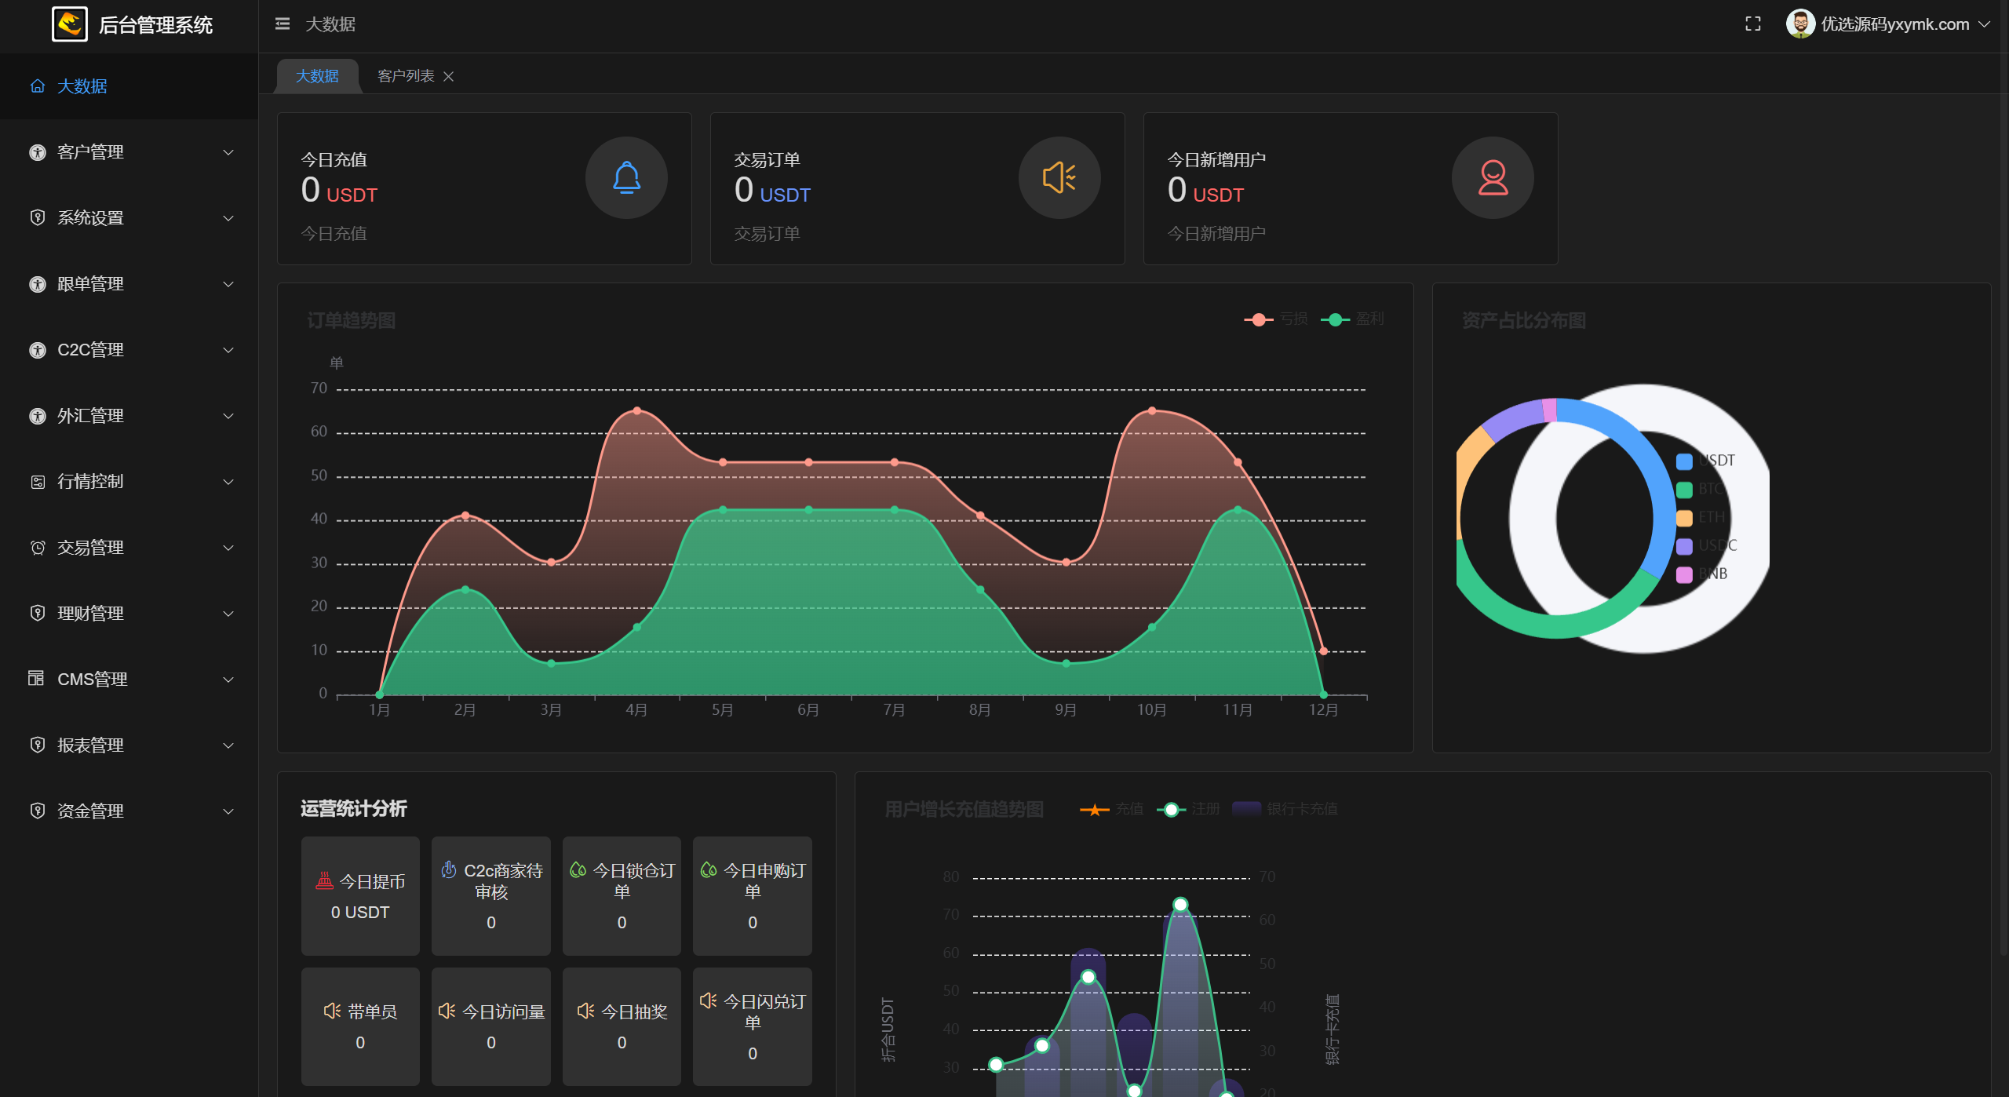
Task: Enter fullscreen mode via the fullscreen icon
Action: (1752, 24)
